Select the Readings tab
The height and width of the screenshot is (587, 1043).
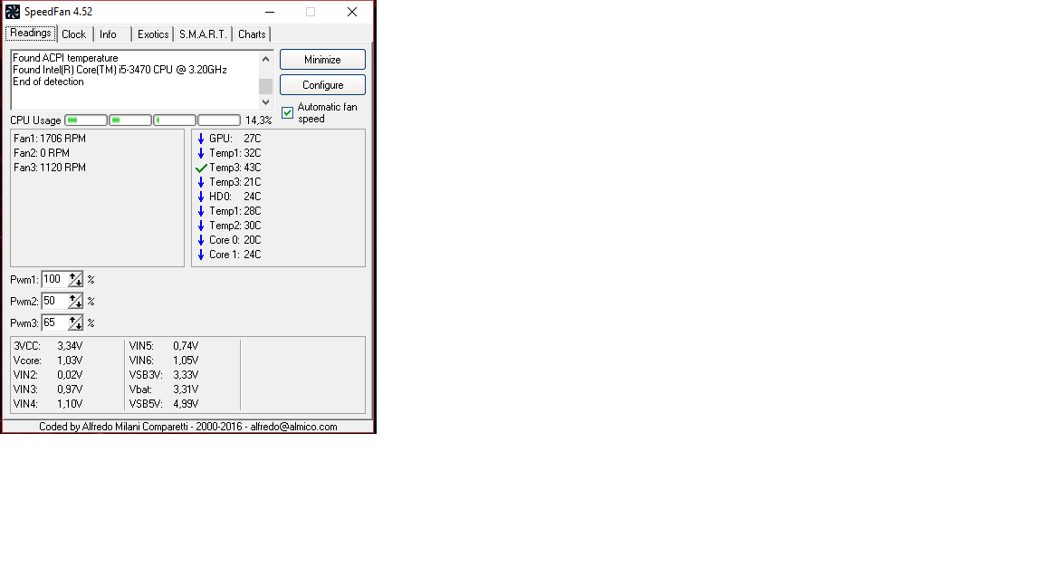(31, 33)
